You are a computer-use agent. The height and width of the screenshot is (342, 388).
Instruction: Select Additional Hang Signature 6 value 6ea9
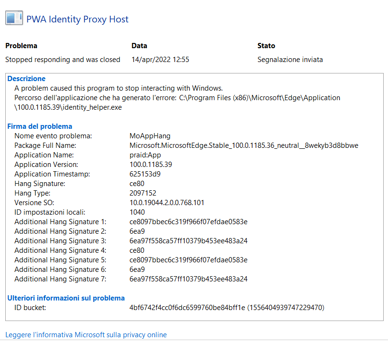[x=137, y=269]
